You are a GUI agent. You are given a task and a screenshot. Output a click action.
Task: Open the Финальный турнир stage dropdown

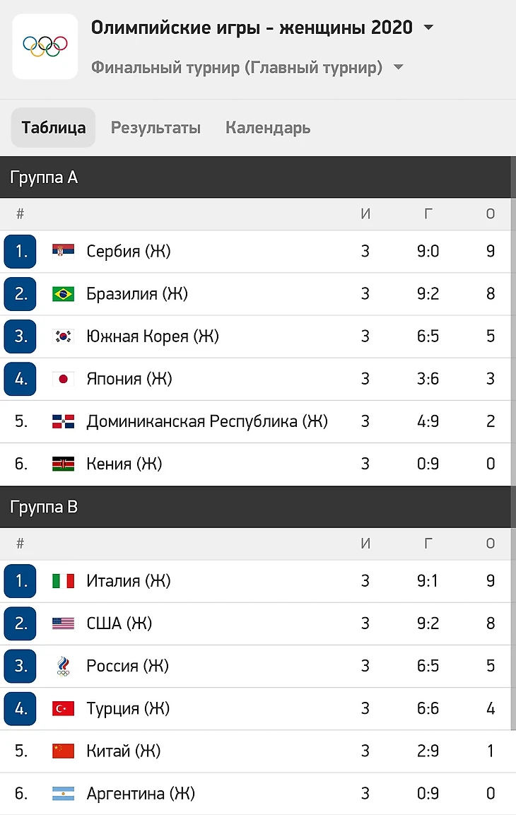[398, 67]
